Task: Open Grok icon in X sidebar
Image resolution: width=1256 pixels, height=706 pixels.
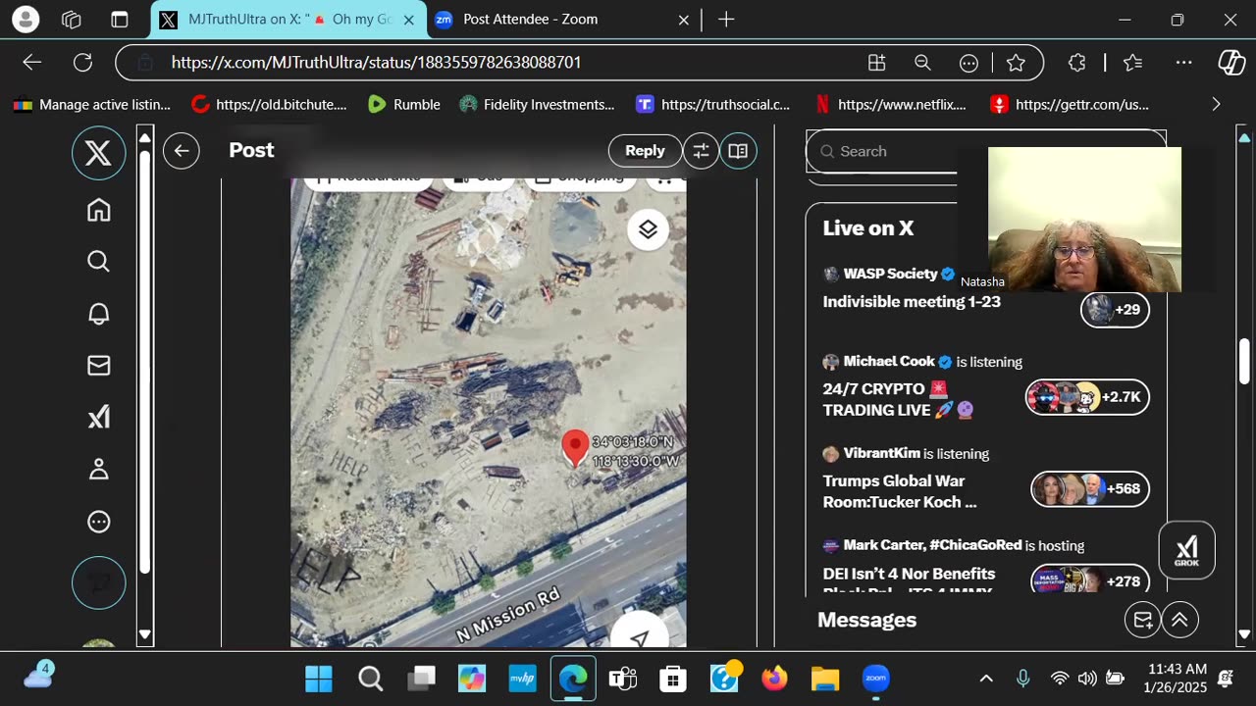Action: (x=98, y=418)
